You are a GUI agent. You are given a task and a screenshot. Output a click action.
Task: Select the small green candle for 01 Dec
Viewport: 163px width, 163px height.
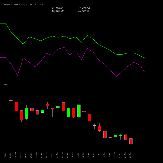click(x=42, y=111)
